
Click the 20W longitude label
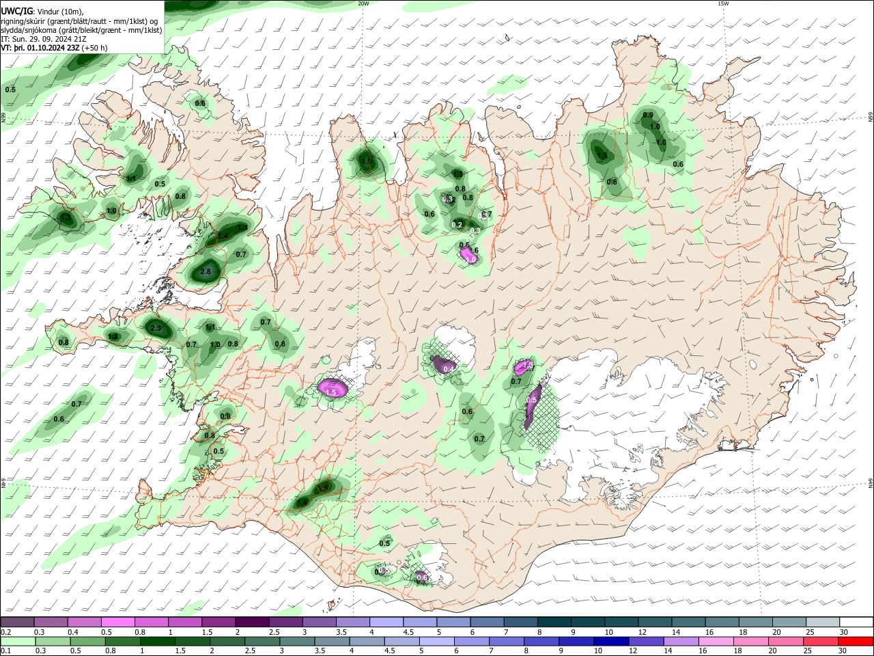tap(363, 3)
